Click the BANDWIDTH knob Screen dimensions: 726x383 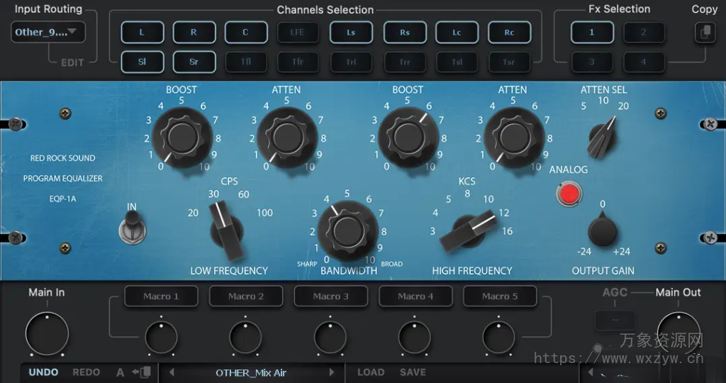click(347, 231)
